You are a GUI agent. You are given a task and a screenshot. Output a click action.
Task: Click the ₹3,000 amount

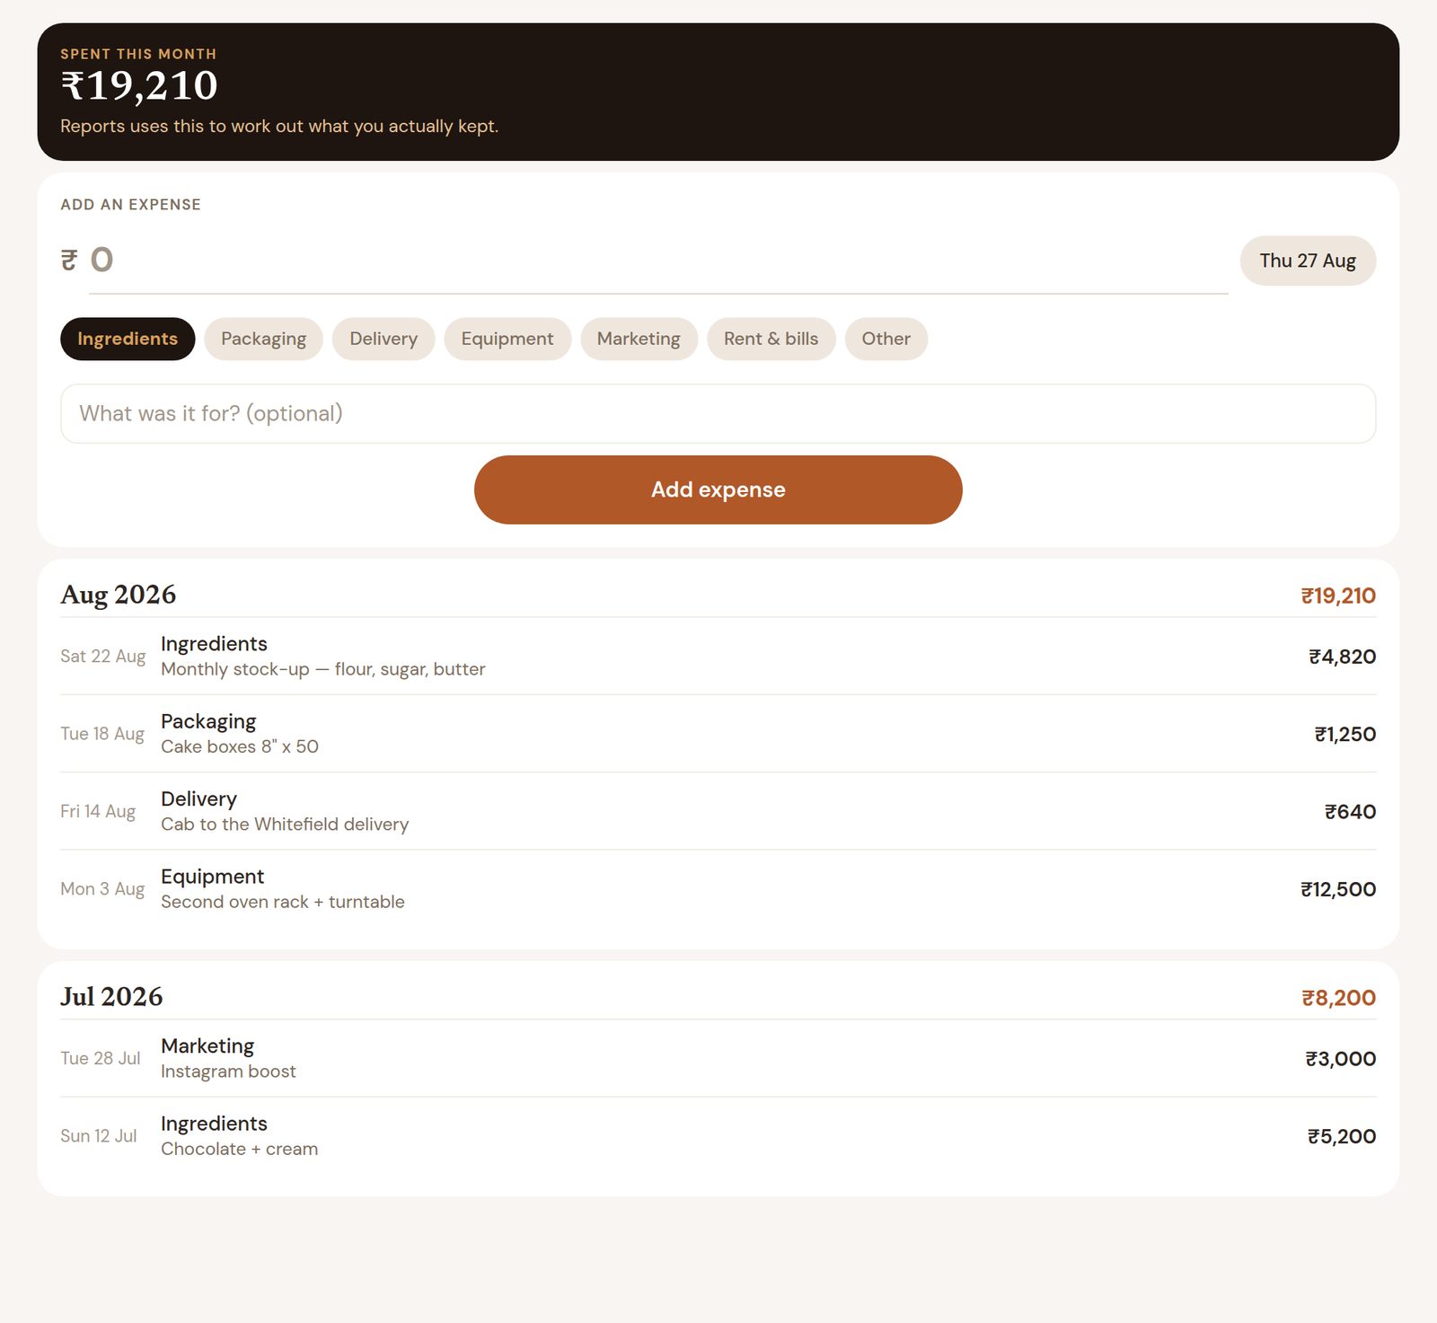[1340, 1058]
